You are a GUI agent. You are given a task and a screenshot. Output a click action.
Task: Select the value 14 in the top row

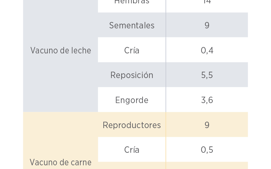click(207, 2)
